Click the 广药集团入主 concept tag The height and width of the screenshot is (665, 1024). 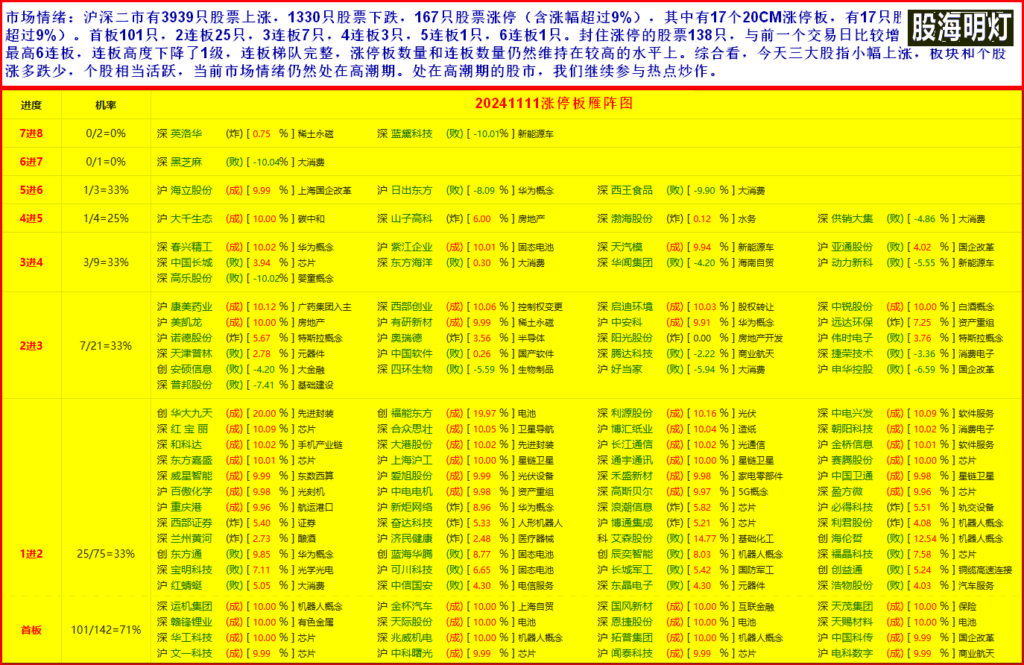tap(325, 307)
